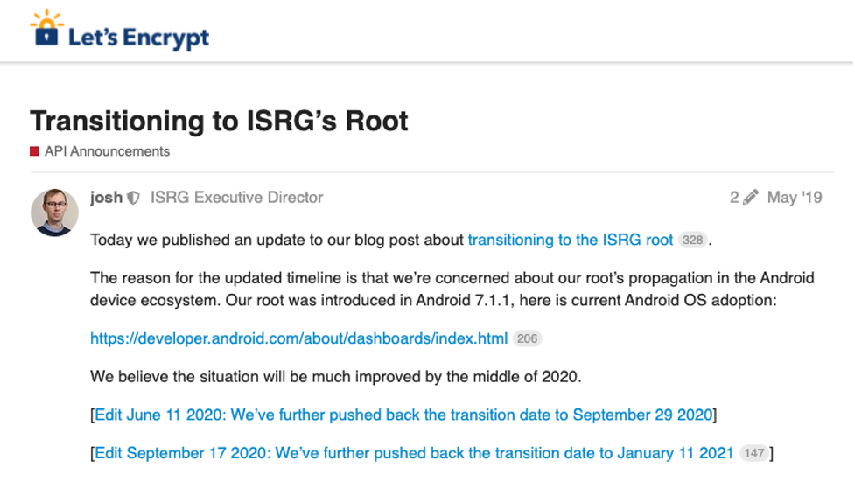Click the May '19 post date
855x488 pixels.
click(x=795, y=197)
